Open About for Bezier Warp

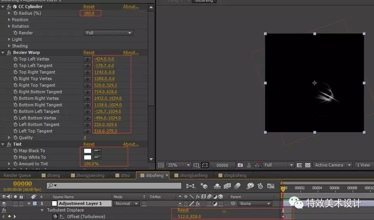[x=131, y=52]
